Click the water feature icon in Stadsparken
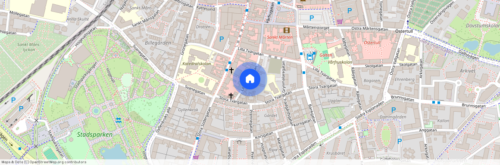This screenshot has height=165, width=500. tap(119, 120)
